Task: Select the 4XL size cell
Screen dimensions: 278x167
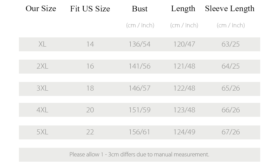Action: pyautogui.click(x=42, y=110)
